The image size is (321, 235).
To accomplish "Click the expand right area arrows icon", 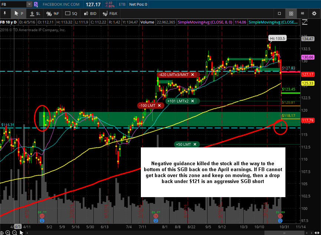I will click(317, 233).
